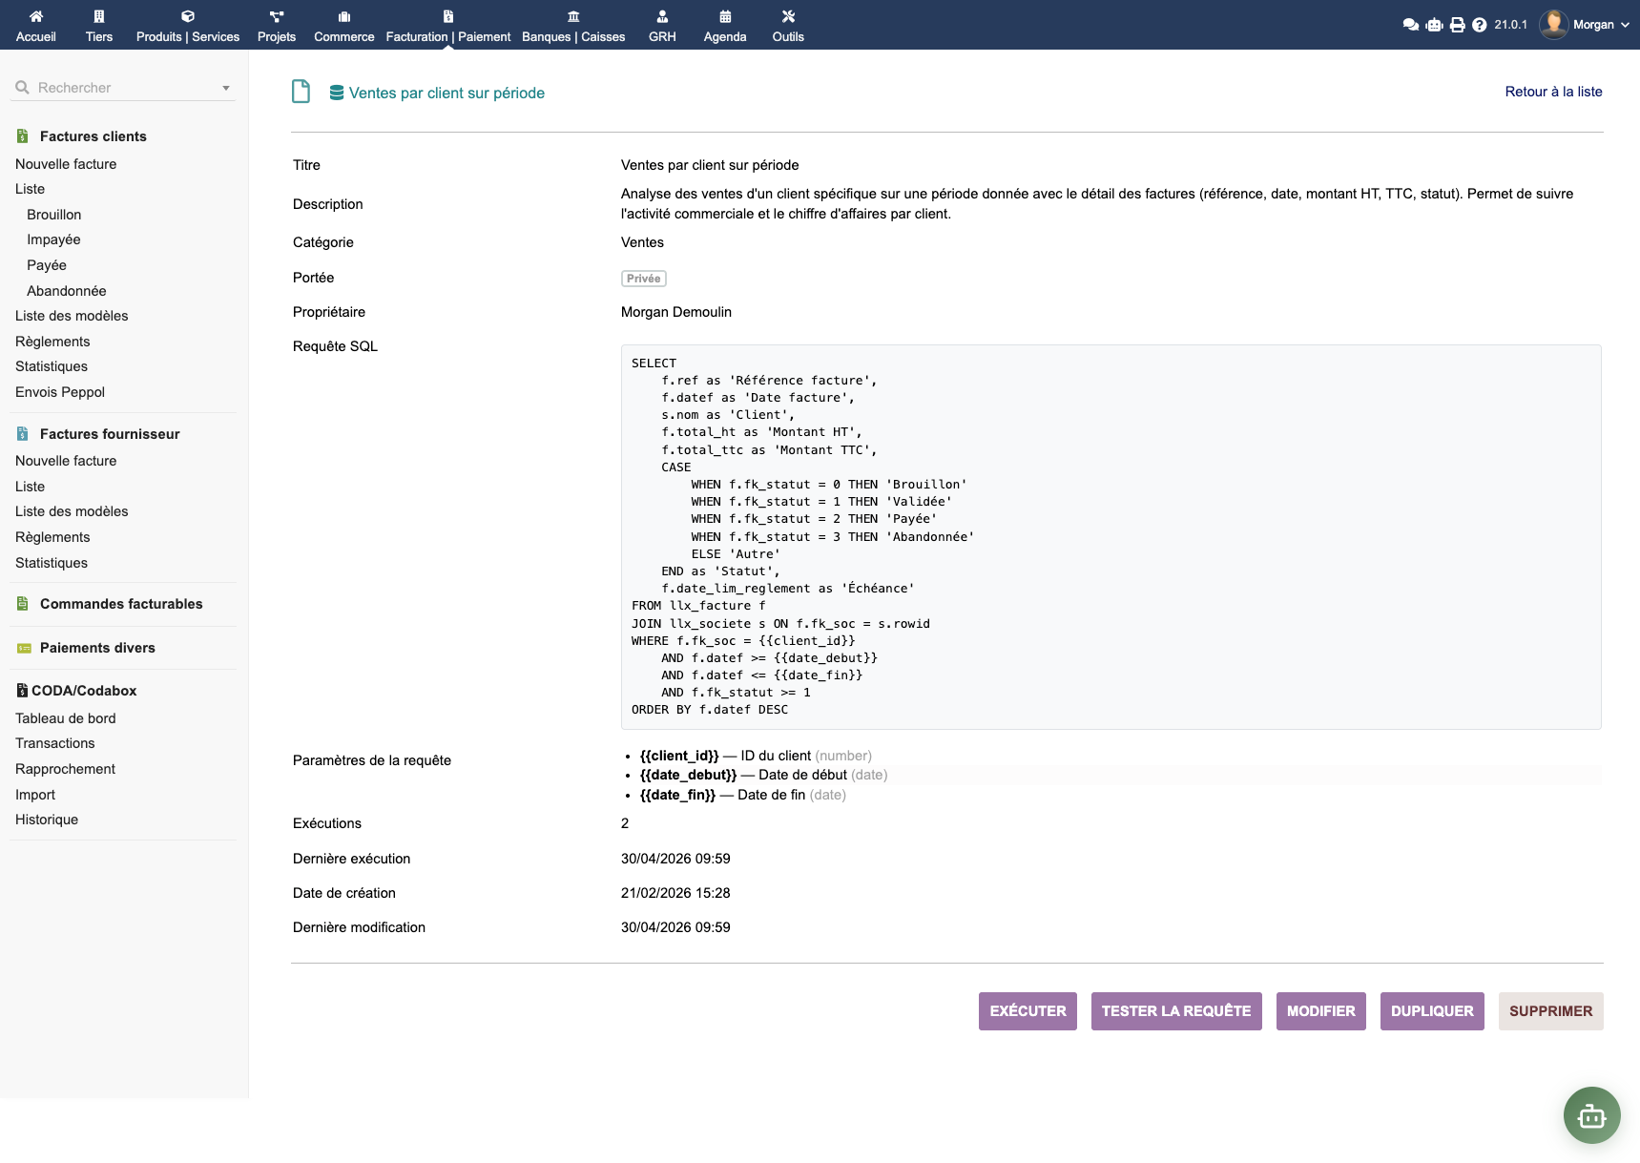Click the Projets icon in top bar
This screenshot has width=1640, height=1163.
277,16
